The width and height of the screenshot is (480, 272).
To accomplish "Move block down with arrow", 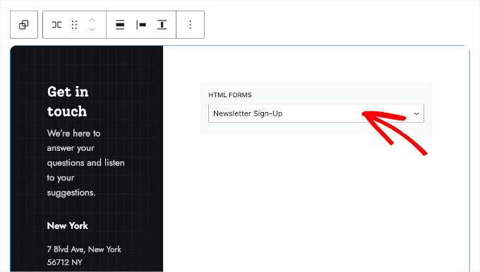I will pyautogui.click(x=92, y=30).
